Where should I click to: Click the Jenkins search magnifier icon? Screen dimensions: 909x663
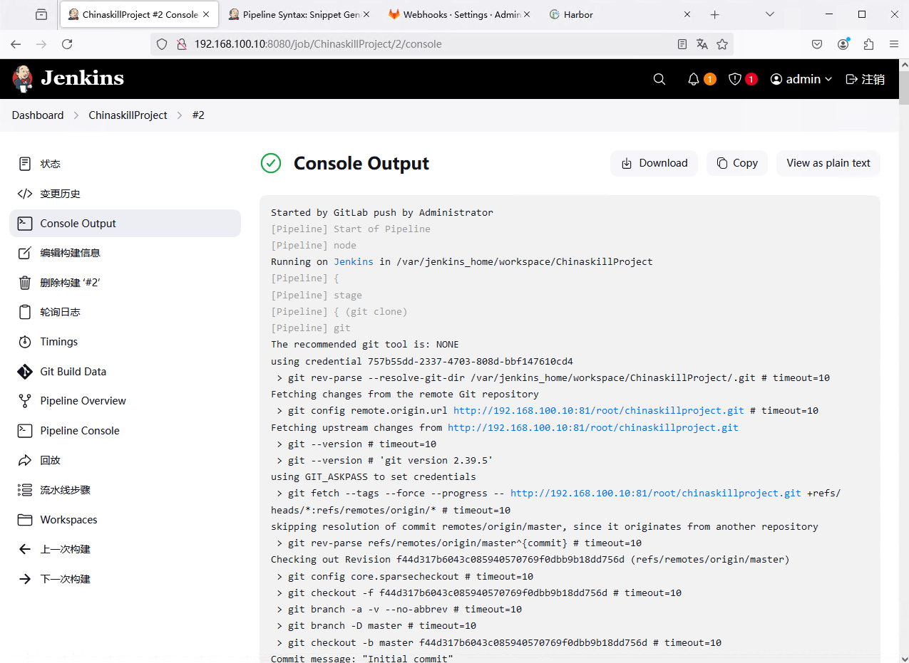[659, 79]
